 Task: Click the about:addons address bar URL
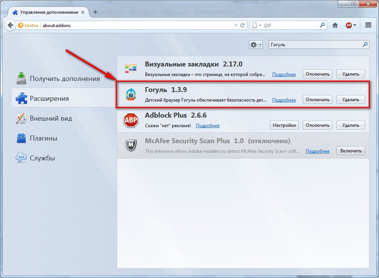coord(56,26)
